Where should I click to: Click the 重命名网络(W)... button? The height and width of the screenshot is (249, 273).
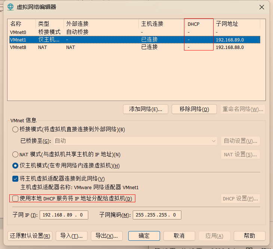tap(243, 109)
